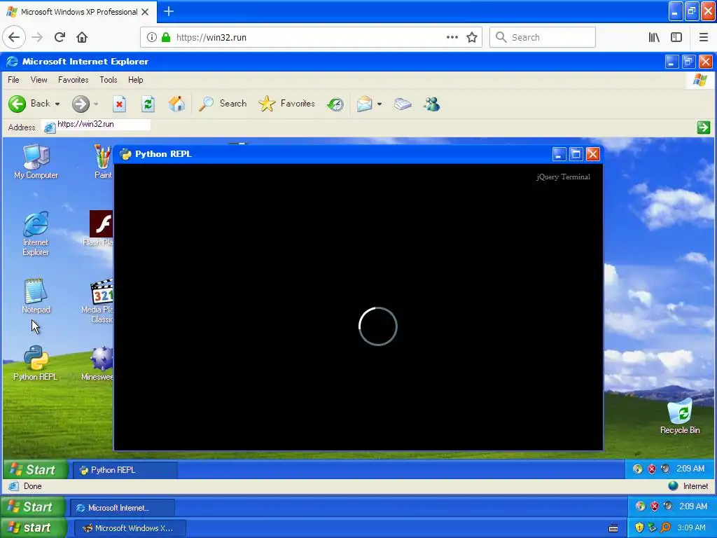Click Firefox back arrow button

pyautogui.click(x=14, y=37)
